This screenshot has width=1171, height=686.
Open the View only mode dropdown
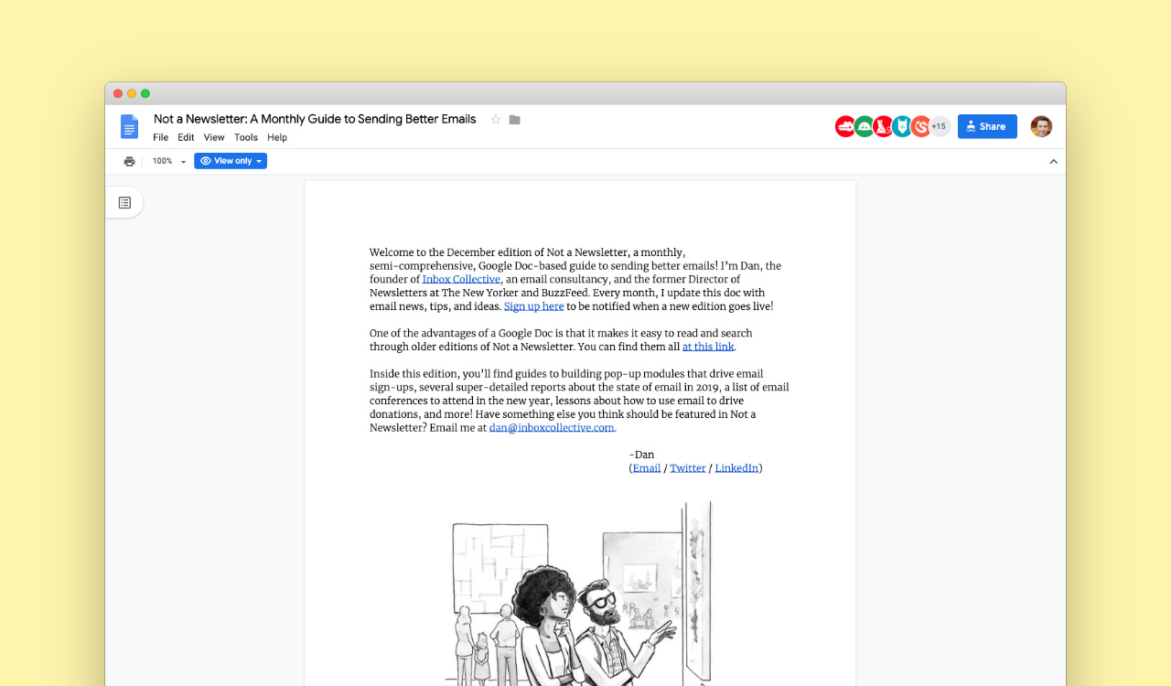coord(231,161)
